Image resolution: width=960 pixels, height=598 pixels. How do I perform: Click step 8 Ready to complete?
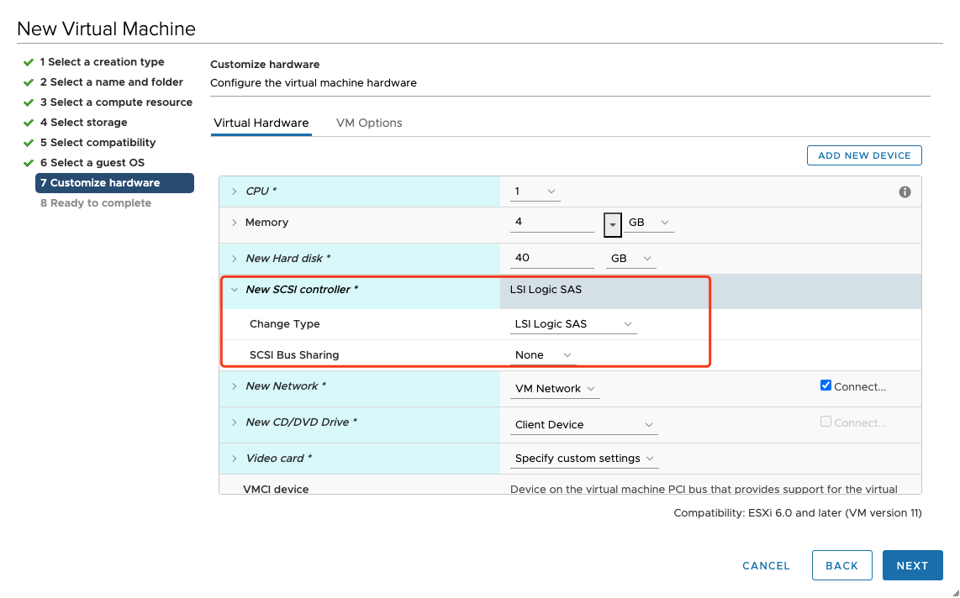(x=96, y=203)
